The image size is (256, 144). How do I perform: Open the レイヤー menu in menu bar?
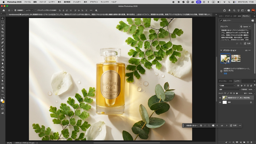pos(52,2)
